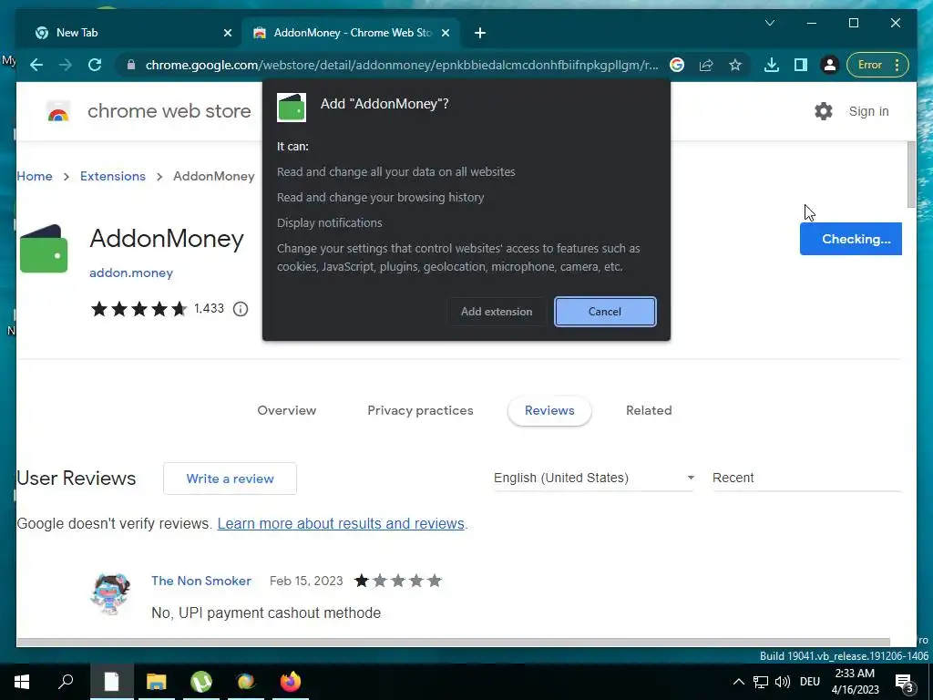The width and height of the screenshot is (933, 700).
Task: Go to Extensions breadcrumb
Action: [x=113, y=176]
